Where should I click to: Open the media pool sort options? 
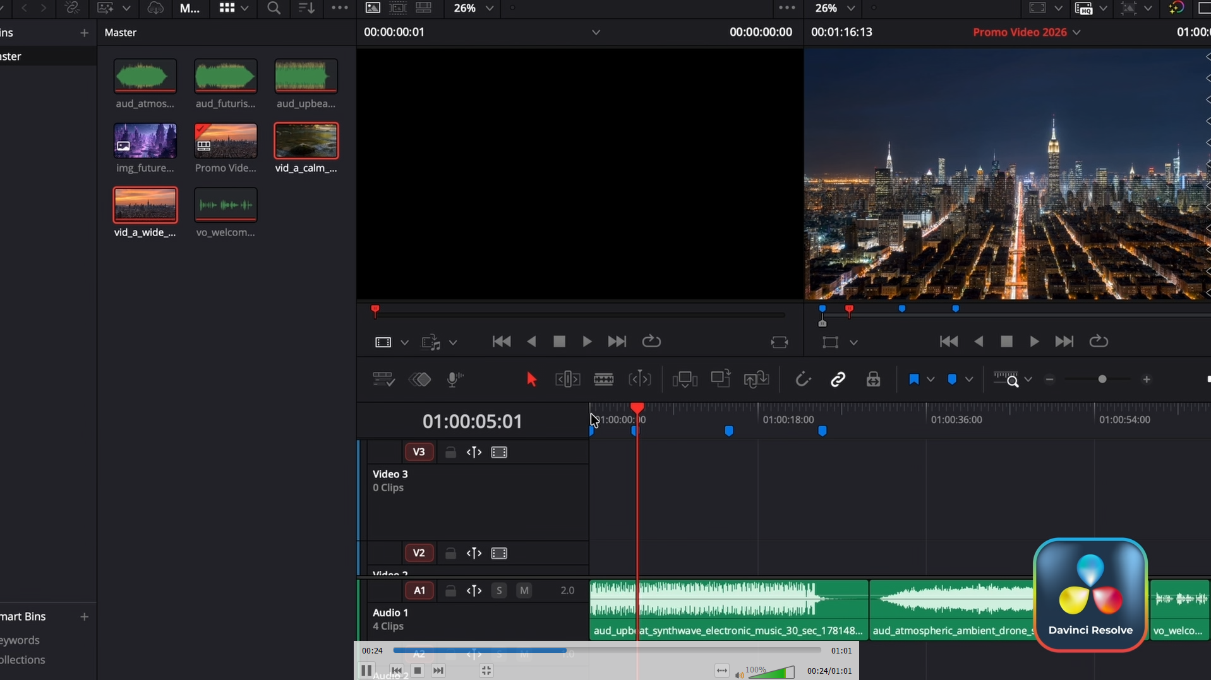pyautogui.click(x=306, y=8)
